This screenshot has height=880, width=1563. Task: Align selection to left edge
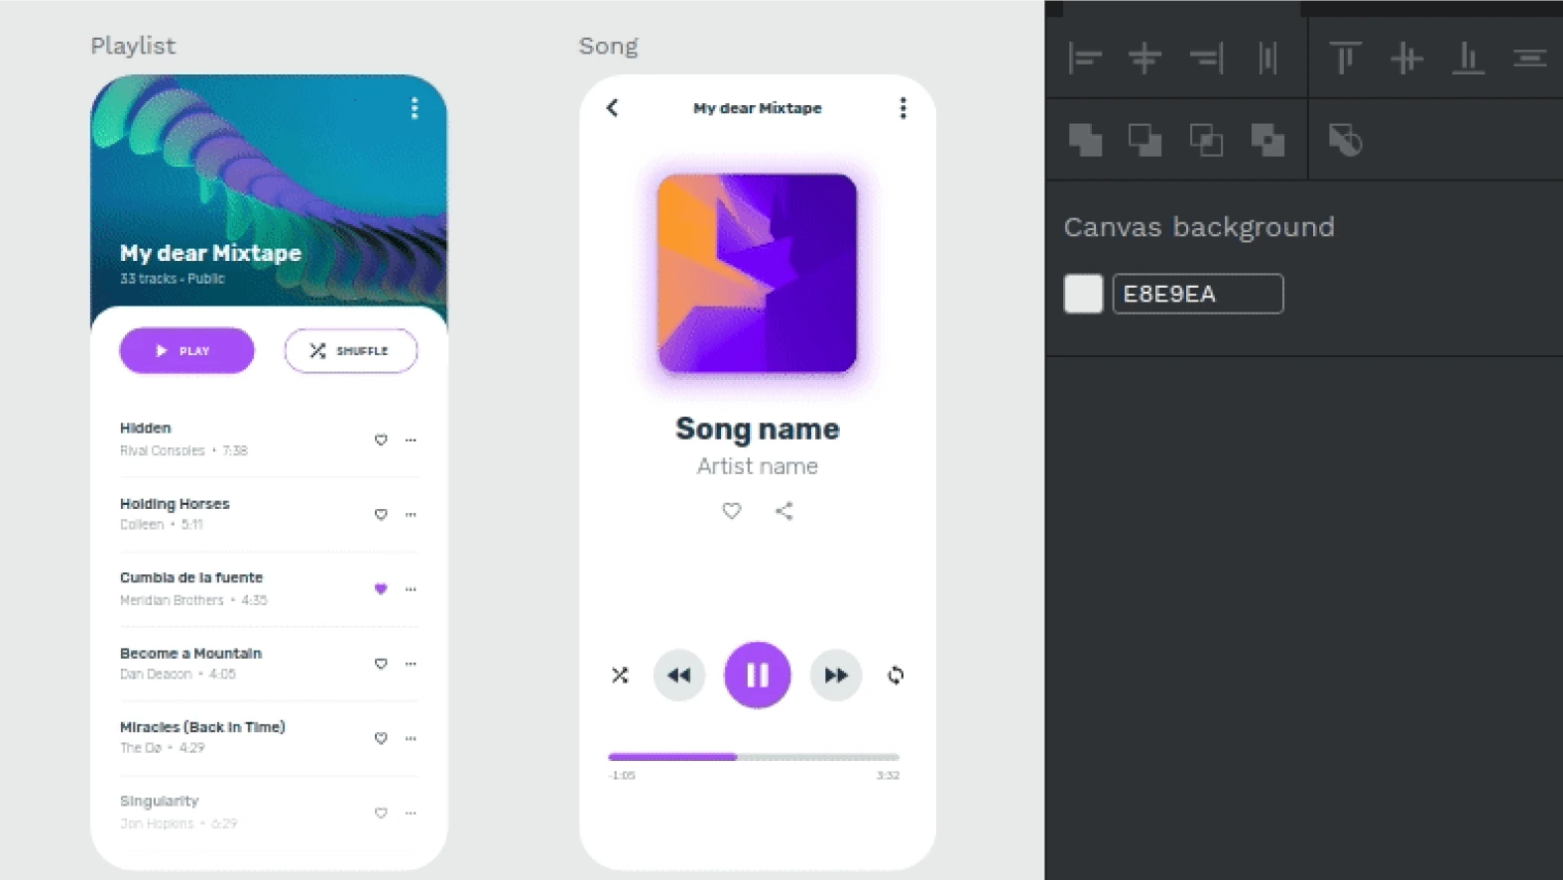(1085, 59)
